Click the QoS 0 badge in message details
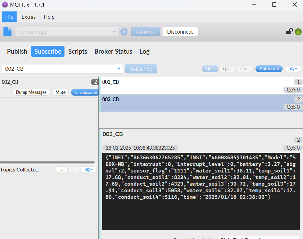Viewport: 303px width, 239px height. point(293,148)
